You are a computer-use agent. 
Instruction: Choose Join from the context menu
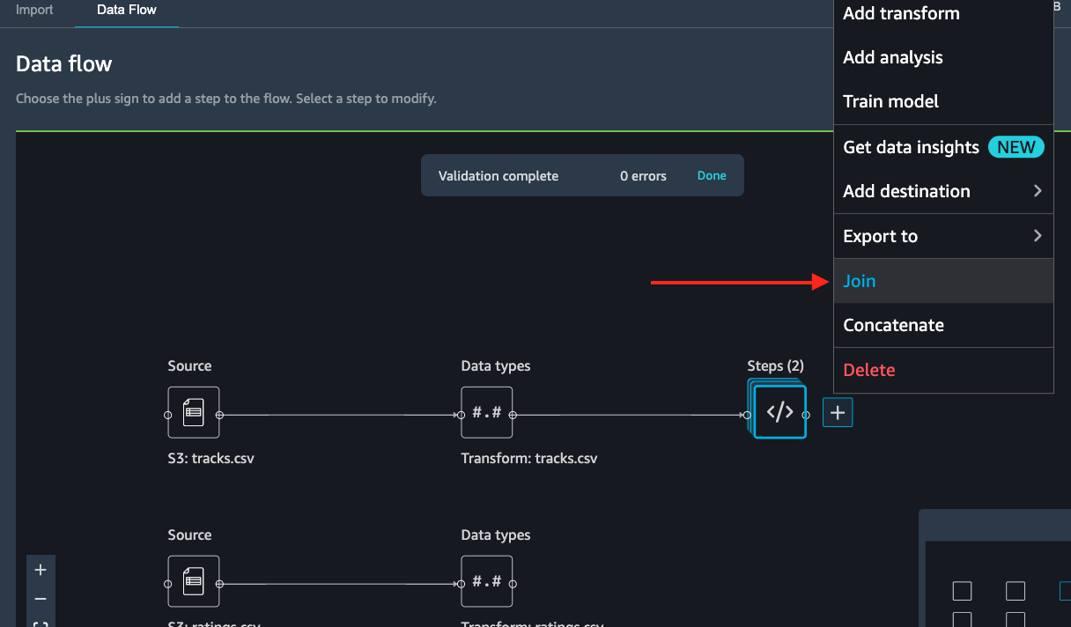pos(943,281)
